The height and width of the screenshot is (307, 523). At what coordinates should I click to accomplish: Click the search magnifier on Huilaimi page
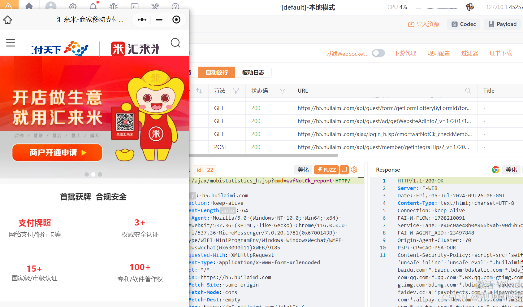[x=175, y=43]
